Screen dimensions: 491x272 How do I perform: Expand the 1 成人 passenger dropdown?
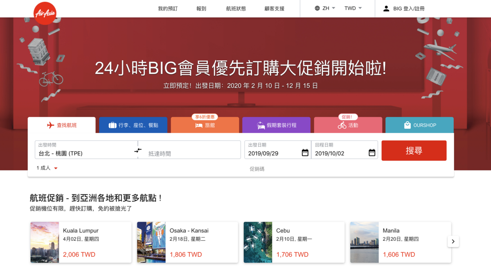click(x=47, y=168)
